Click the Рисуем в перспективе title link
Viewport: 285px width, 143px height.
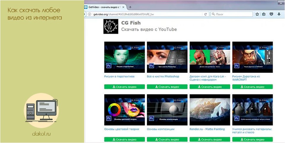click(119, 77)
